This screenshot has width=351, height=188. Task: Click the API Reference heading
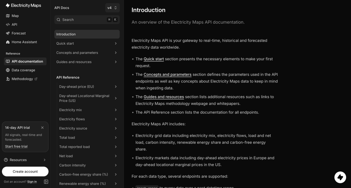pyautogui.click(x=68, y=77)
